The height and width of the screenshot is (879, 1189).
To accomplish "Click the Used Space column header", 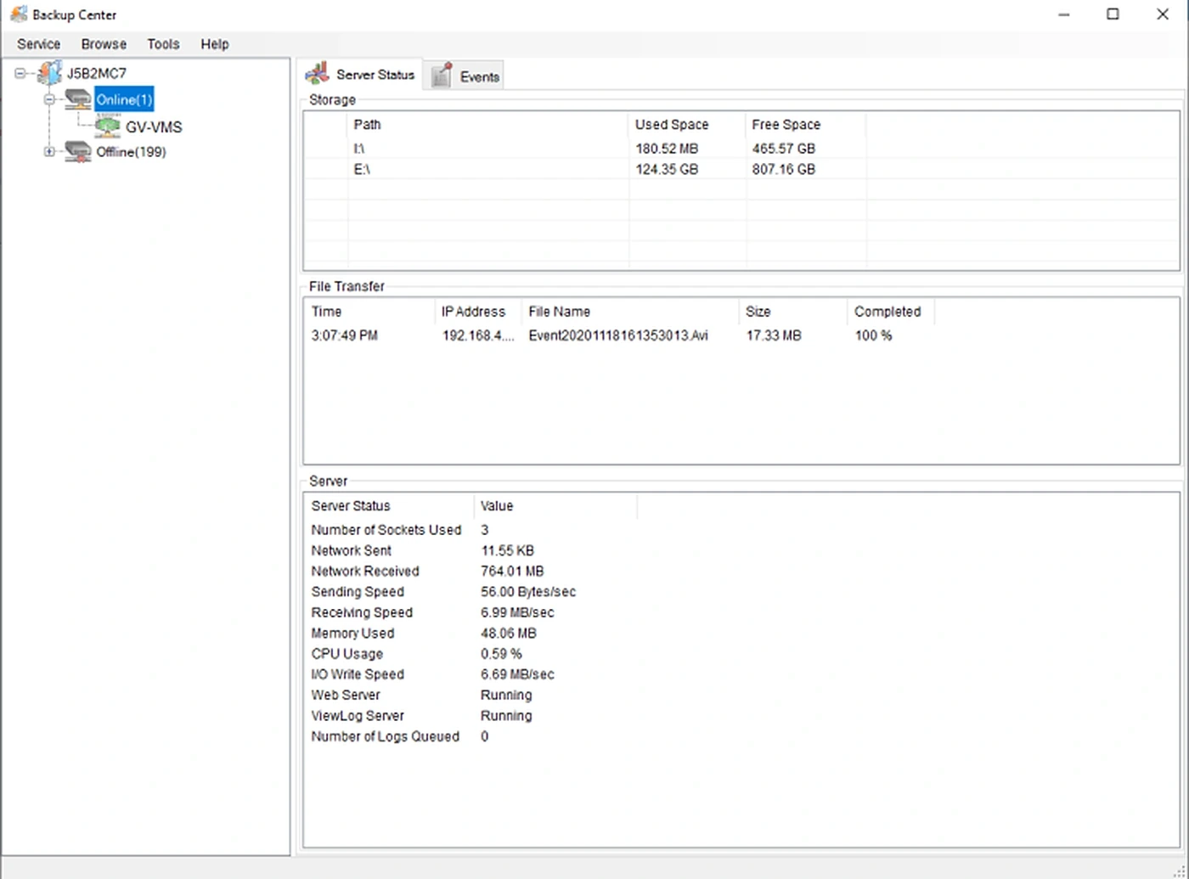I will [x=688, y=125].
